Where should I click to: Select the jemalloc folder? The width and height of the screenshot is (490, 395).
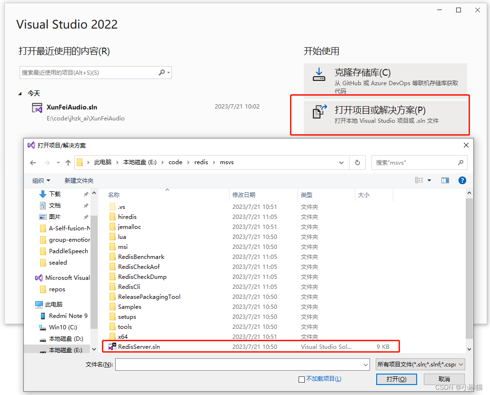130,227
